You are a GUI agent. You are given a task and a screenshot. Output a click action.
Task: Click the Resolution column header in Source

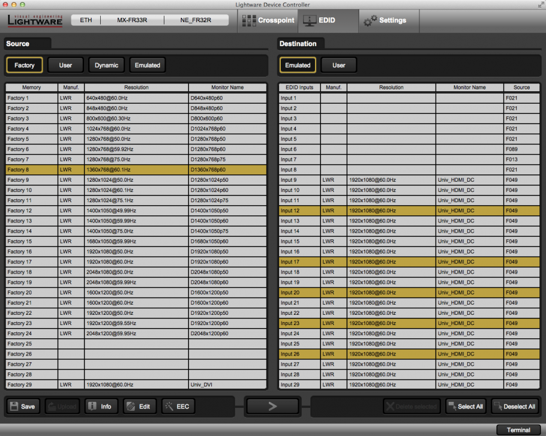[136, 88]
